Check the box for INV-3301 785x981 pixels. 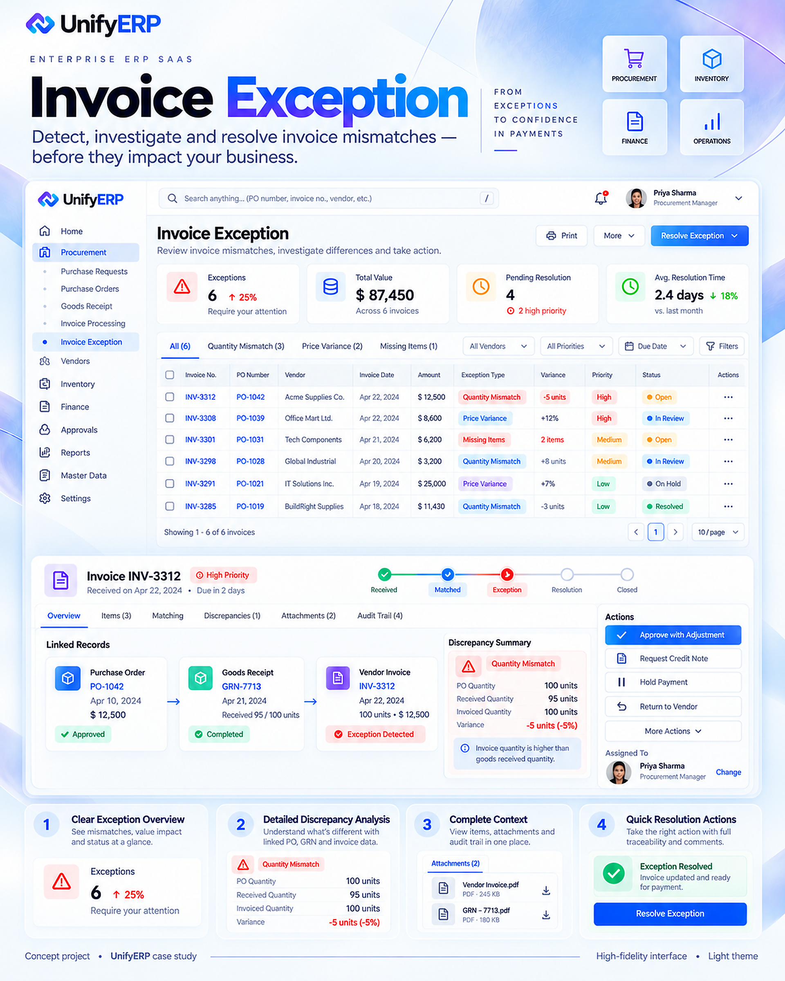tap(170, 440)
